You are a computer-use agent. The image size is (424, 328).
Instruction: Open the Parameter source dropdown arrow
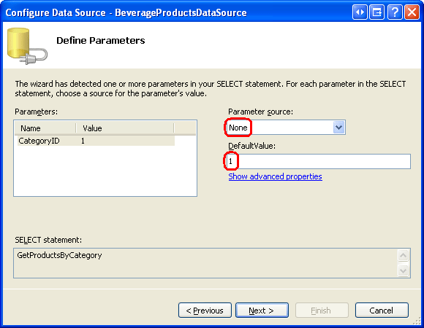click(x=338, y=128)
